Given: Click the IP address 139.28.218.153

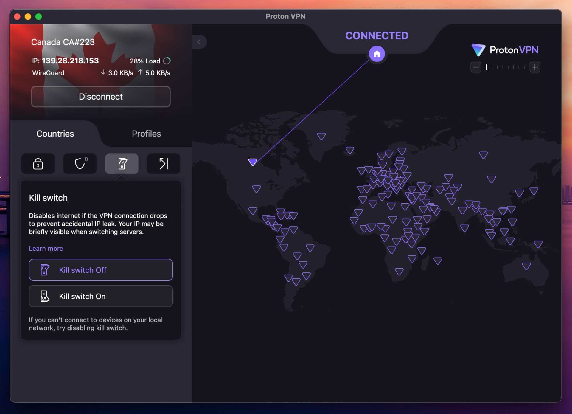Looking at the screenshot, I should [x=70, y=61].
